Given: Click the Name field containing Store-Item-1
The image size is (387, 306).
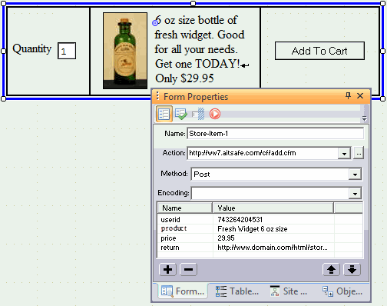Looking at the screenshot, I should pos(275,134).
